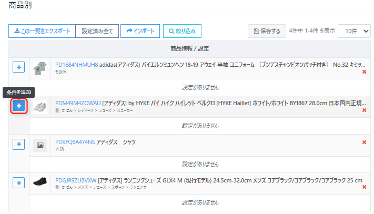Add a condition to product PDM49M4ZOWAU
The image size is (374, 214).
(18, 106)
